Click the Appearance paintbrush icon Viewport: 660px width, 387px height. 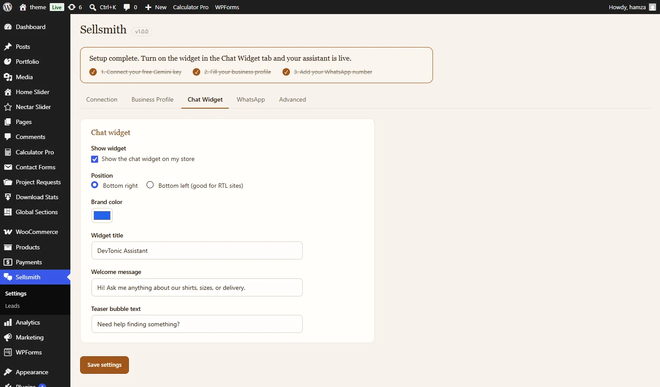click(8, 372)
